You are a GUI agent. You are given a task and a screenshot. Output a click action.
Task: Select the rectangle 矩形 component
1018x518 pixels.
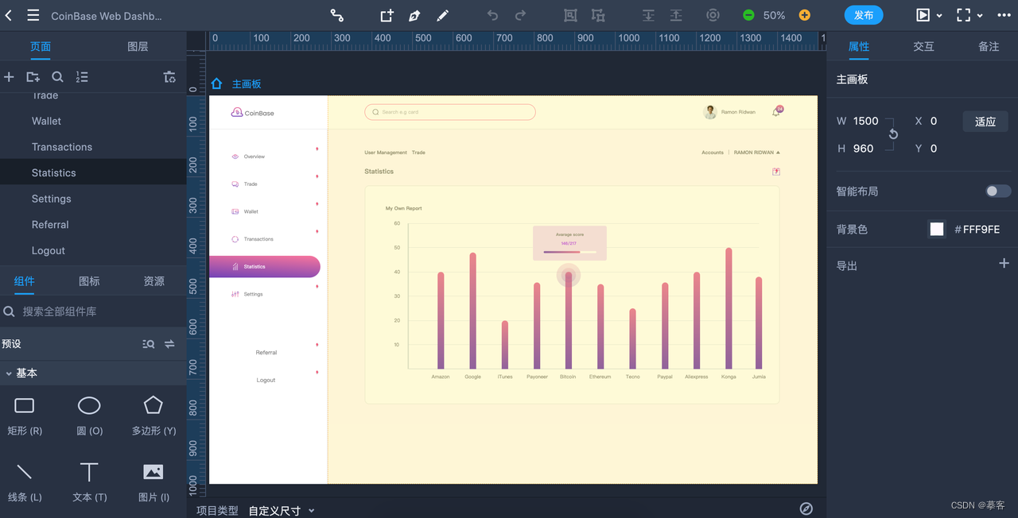[x=25, y=416]
